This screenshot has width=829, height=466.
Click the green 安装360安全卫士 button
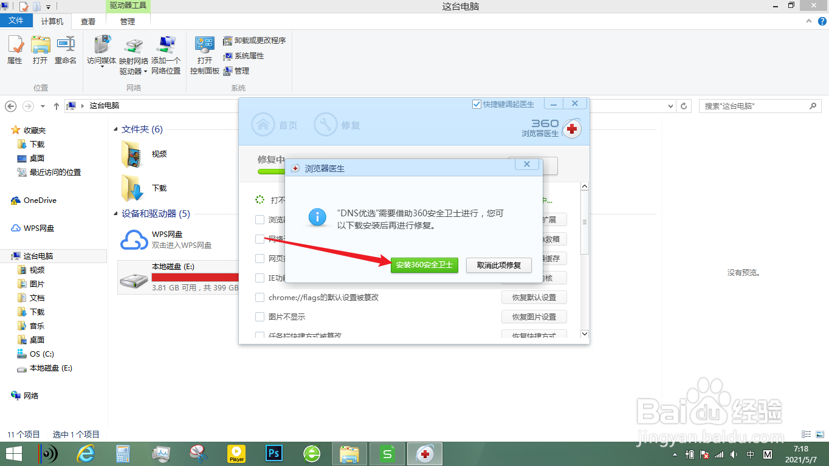(x=424, y=266)
